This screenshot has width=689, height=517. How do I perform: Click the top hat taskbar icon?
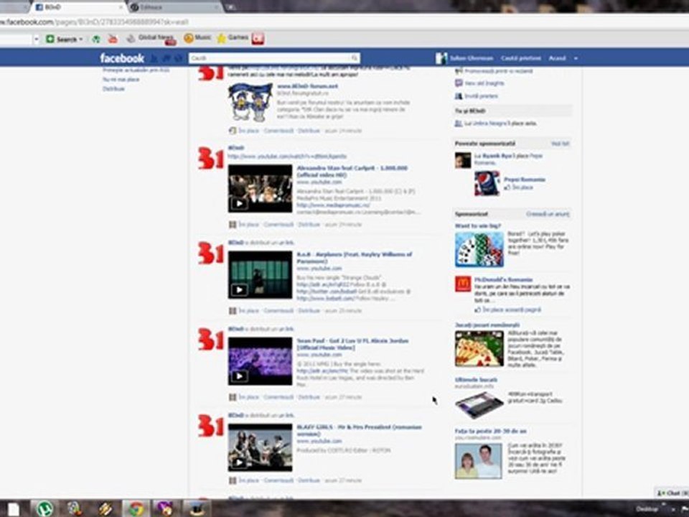pos(195,508)
